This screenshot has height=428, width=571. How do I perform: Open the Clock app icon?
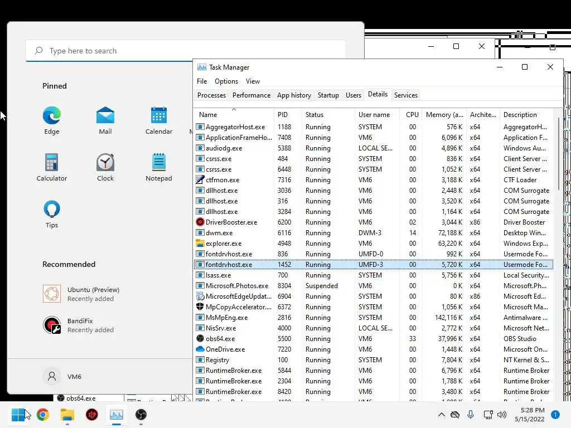[x=105, y=167]
